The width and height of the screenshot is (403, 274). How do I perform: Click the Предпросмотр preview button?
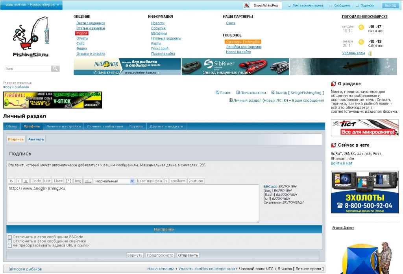coord(160,256)
